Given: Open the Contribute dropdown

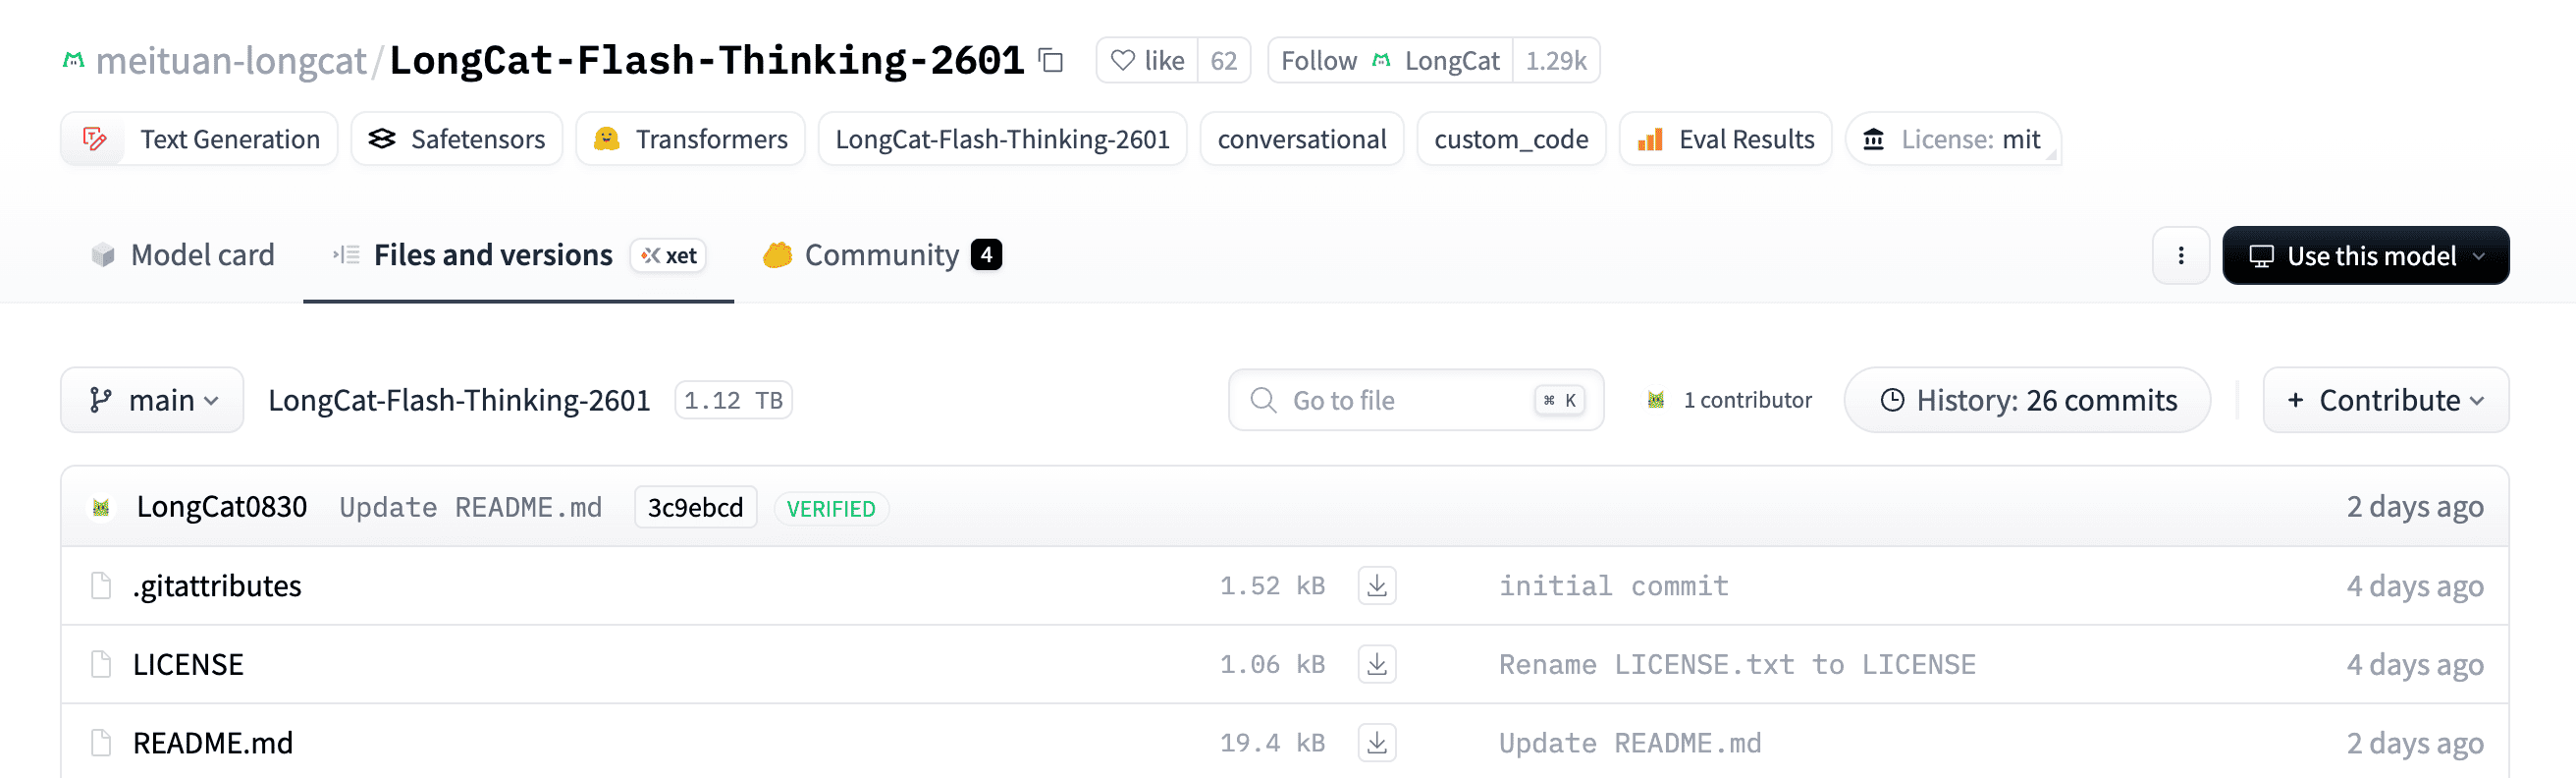Looking at the screenshot, I should (2385, 401).
